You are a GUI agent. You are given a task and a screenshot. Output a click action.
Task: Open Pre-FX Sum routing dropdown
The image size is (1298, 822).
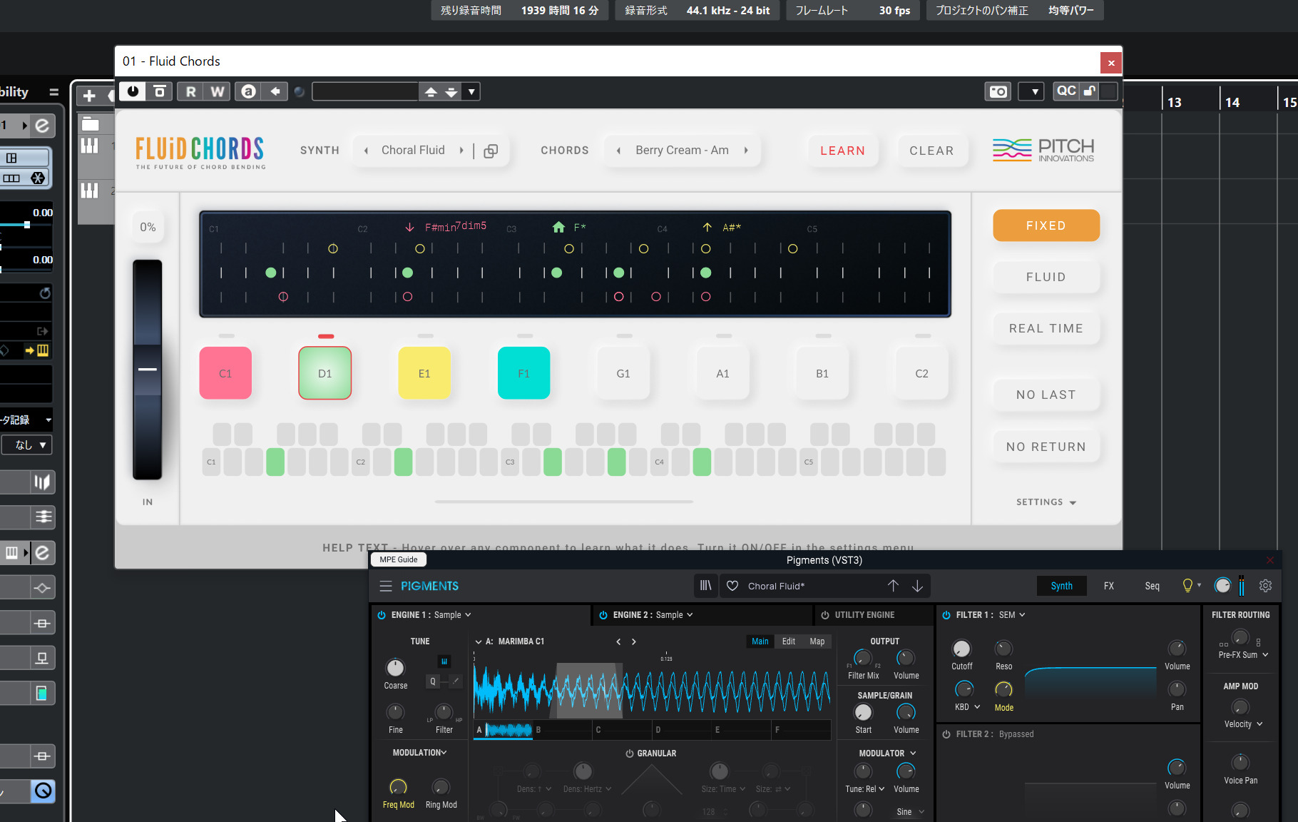pyautogui.click(x=1244, y=655)
